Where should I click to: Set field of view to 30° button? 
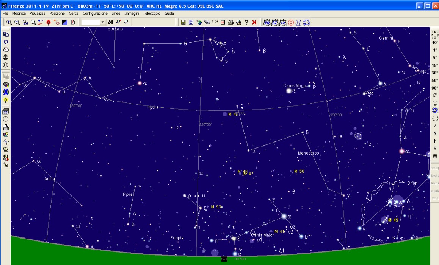point(435,73)
